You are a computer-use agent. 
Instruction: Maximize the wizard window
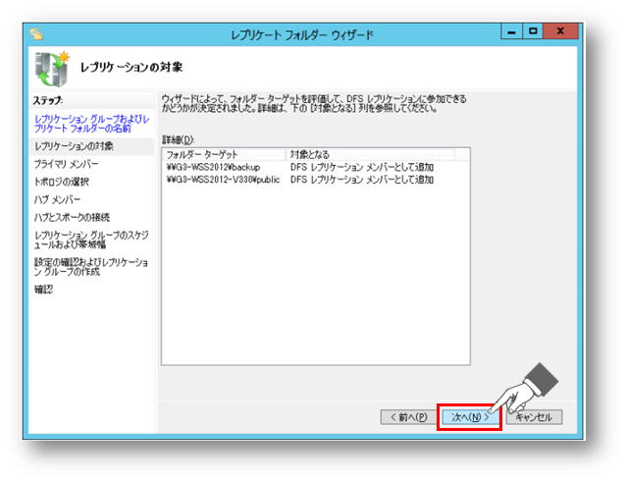click(533, 31)
